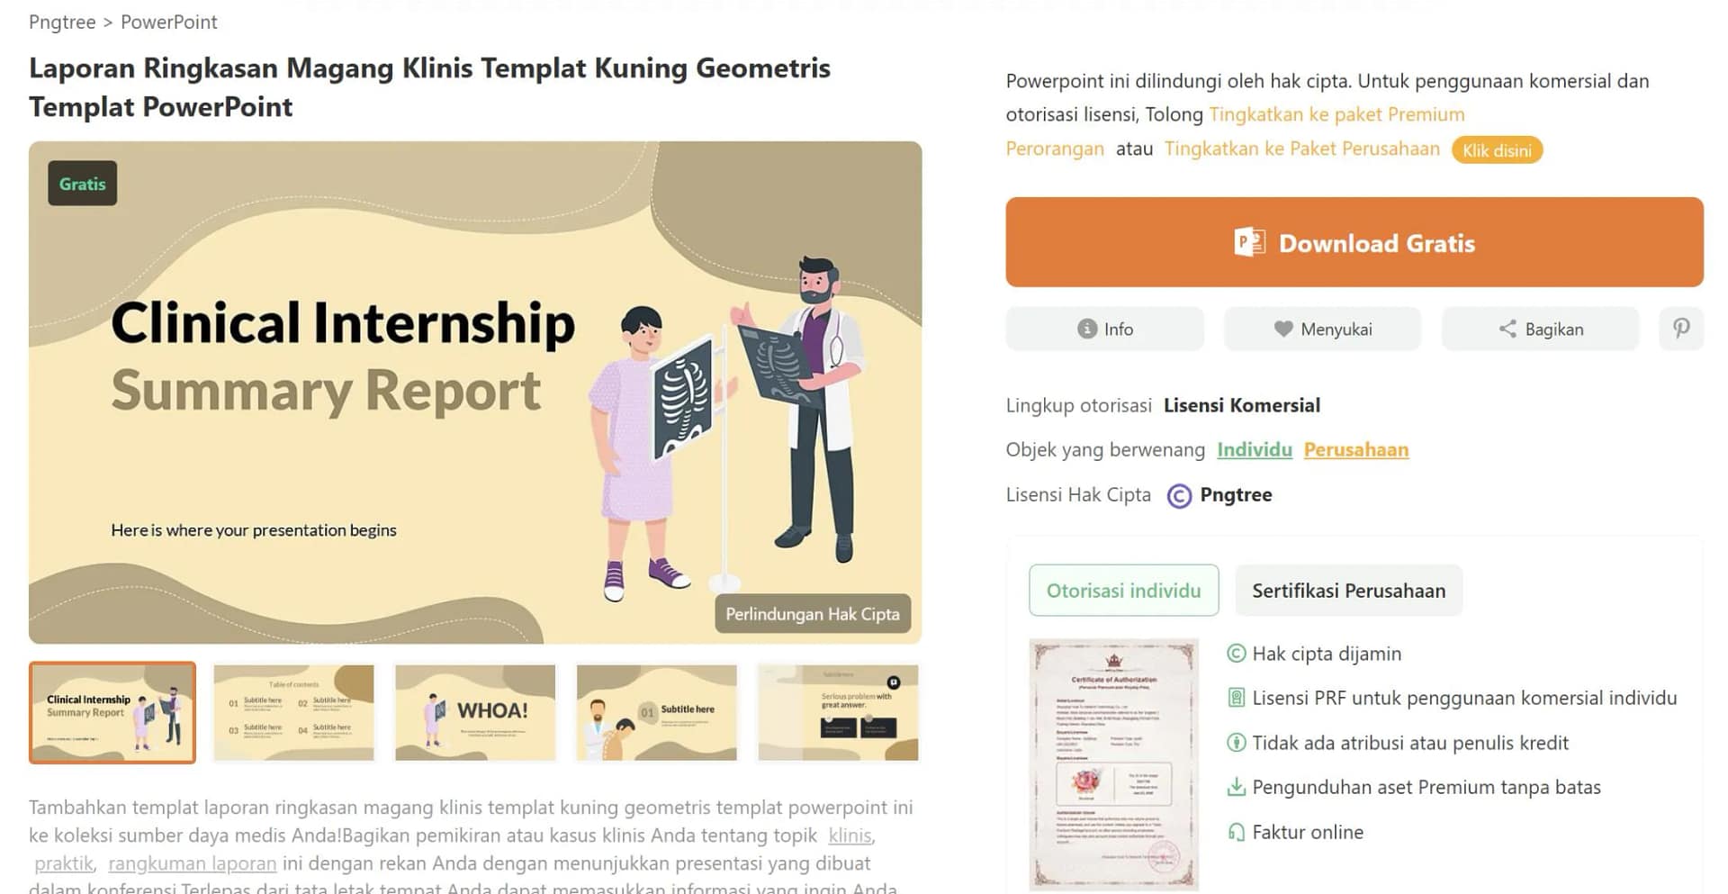This screenshot has width=1728, height=894.
Task: Click the Klik disini button
Action: click(x=1497, y=150)
